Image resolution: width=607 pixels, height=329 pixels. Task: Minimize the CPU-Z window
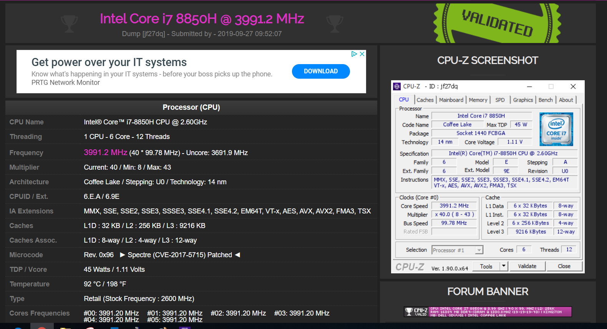pos(529,86)
